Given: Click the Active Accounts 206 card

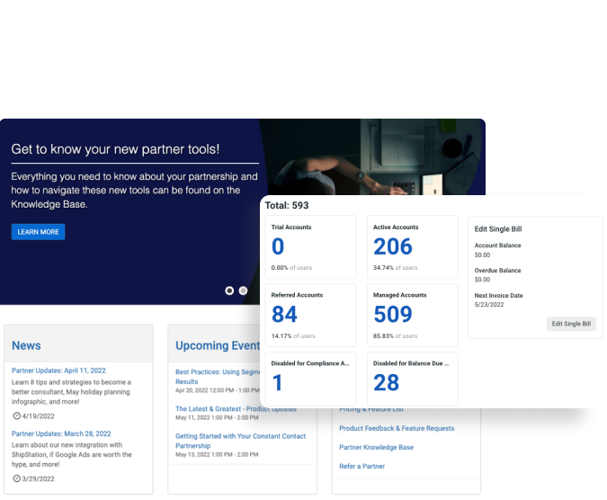Looking at the screenshot, I should click(412, 247).
